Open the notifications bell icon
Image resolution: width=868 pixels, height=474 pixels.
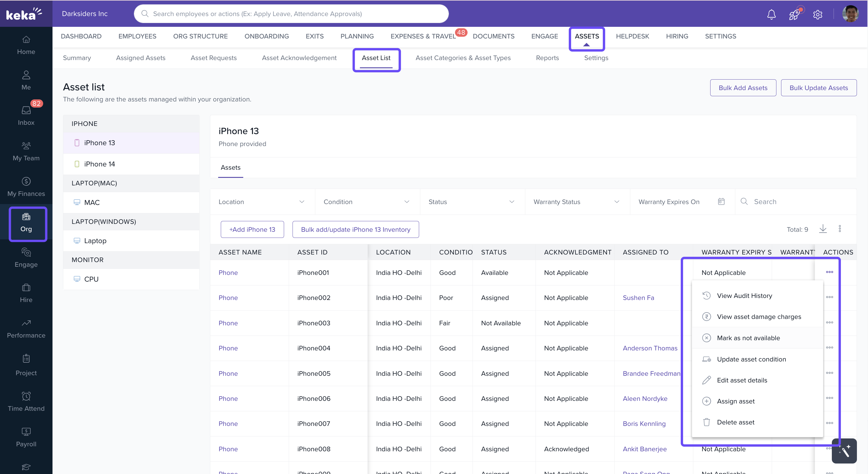point(771,14)
